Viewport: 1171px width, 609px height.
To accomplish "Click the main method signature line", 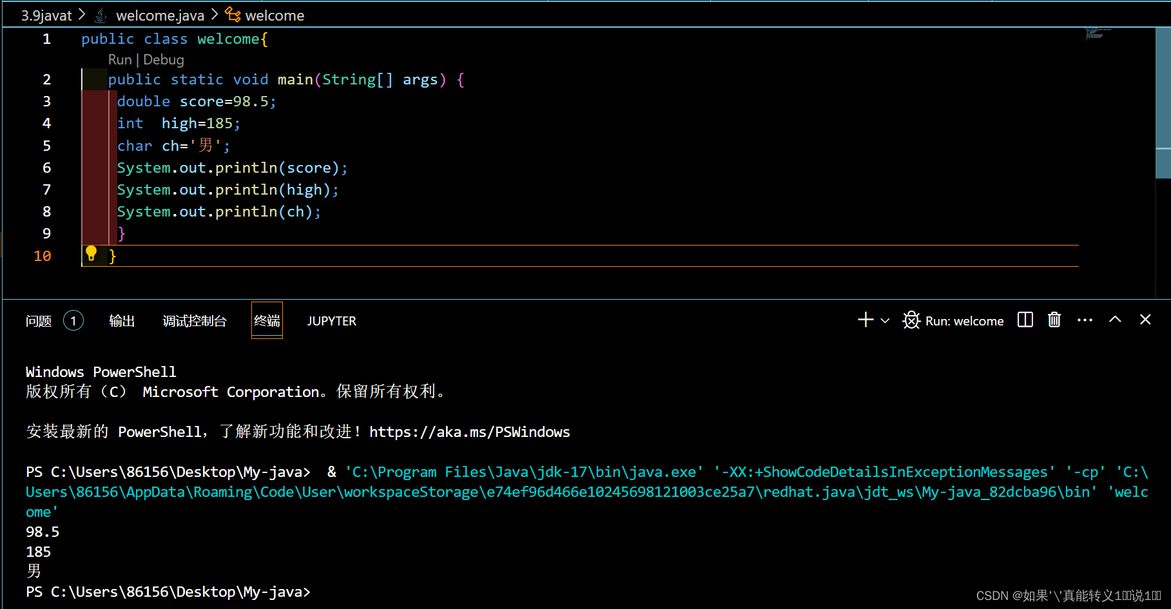I will [x=286, y=80].
